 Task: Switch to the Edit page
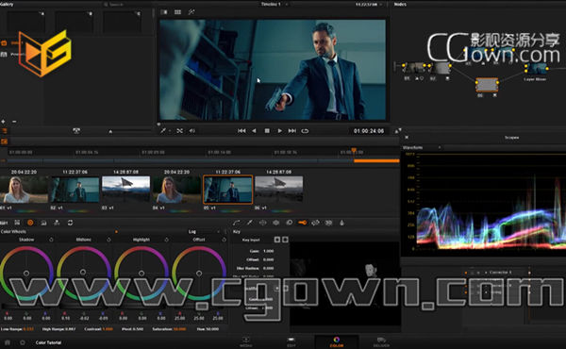pos(291,341)
